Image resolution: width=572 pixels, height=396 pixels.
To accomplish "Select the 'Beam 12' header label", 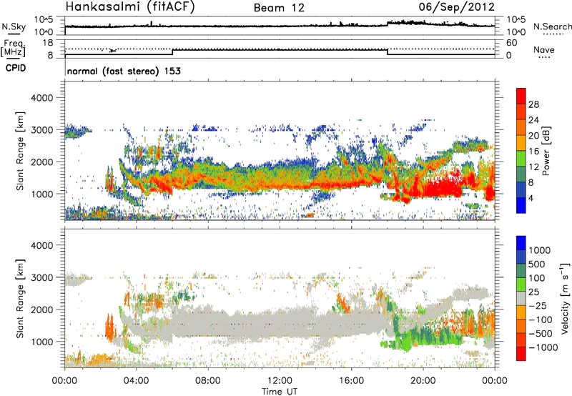I will (x=279, y=8).
